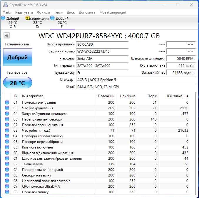The width and height of the screenshot is (199, 198).
Task: Select the C: F: disk tab
Action: click(x=13, y=22)
